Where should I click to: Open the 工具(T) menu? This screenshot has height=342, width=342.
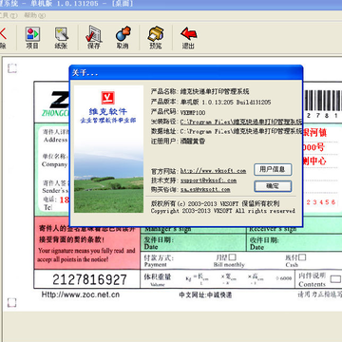(x=9, y=15)
